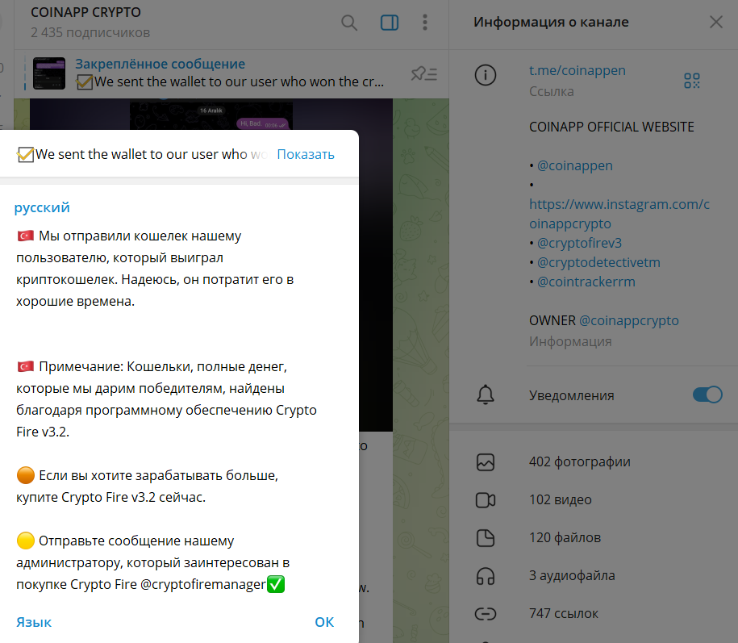Click the @cryptofiremanager text in translation
The image size is (738, 643).
pos(203,584)
